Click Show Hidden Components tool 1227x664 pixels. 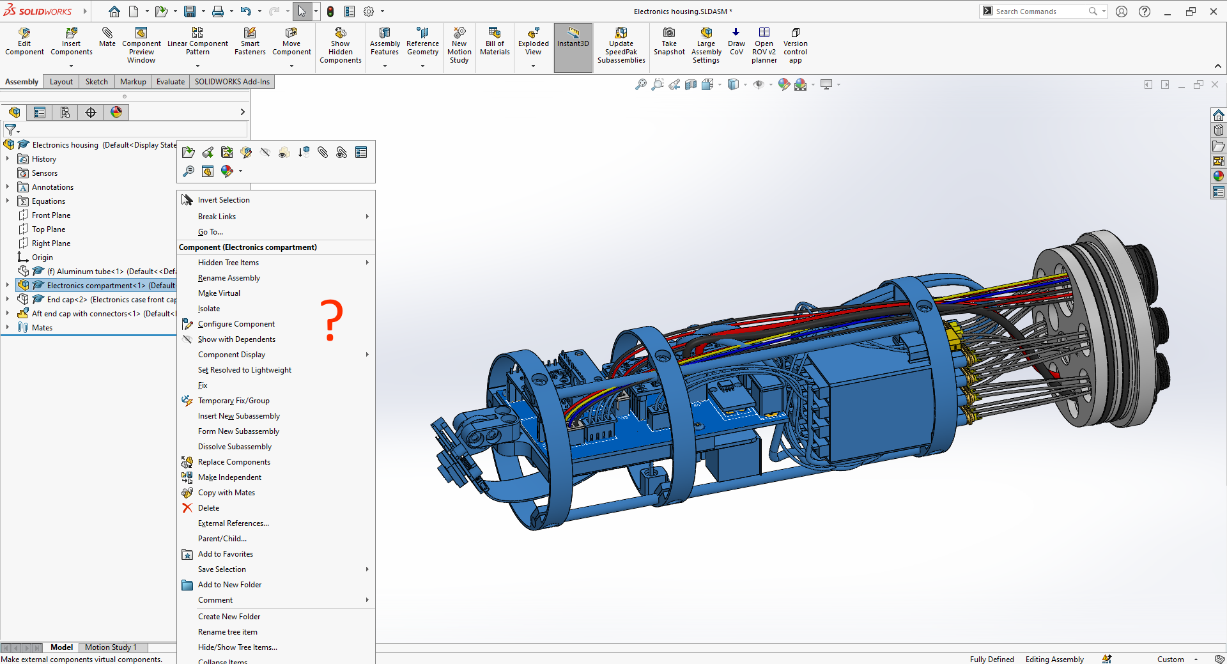click(x=341, y=46)
